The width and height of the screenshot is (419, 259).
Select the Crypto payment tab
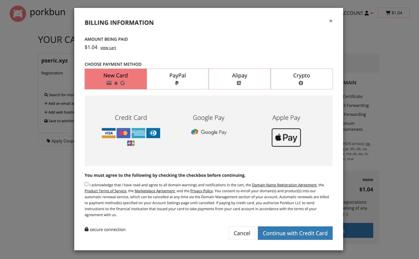point(301,79)
